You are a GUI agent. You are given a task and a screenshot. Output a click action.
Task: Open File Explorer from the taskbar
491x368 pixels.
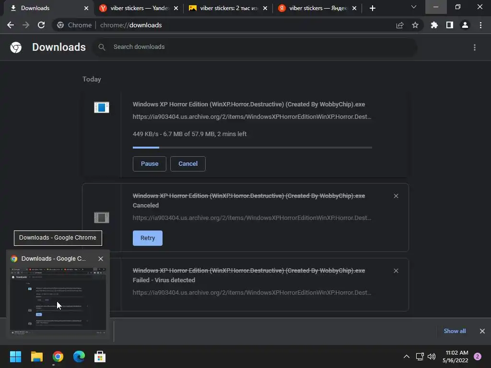click(36, 356)
